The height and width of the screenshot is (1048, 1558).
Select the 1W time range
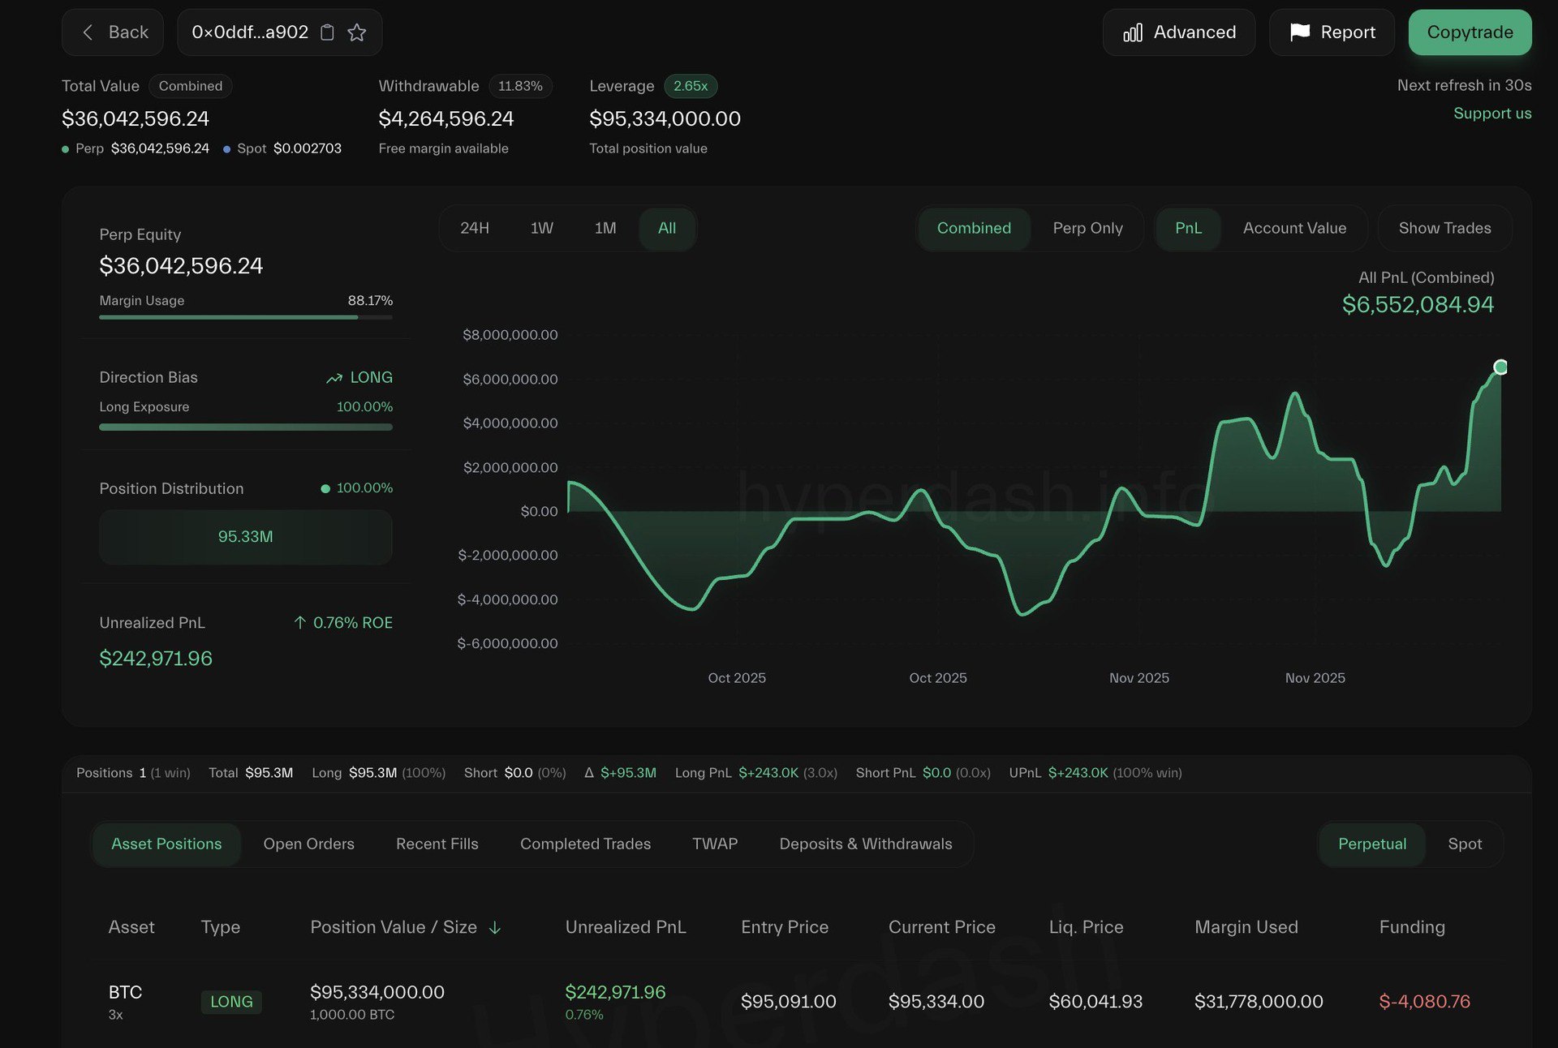pyautogui.click(x=541, y=228)
